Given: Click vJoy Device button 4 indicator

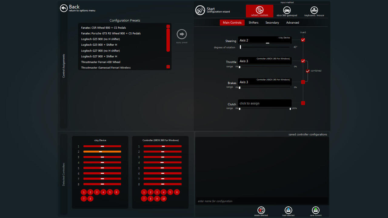Looking at the screenshot, I should [x=103, y=192].
